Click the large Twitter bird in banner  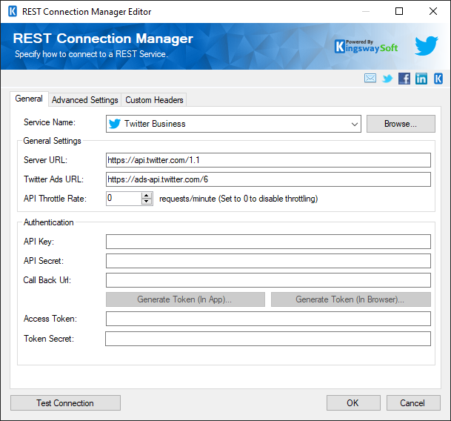pyautogui.click(x=427, y=45)
